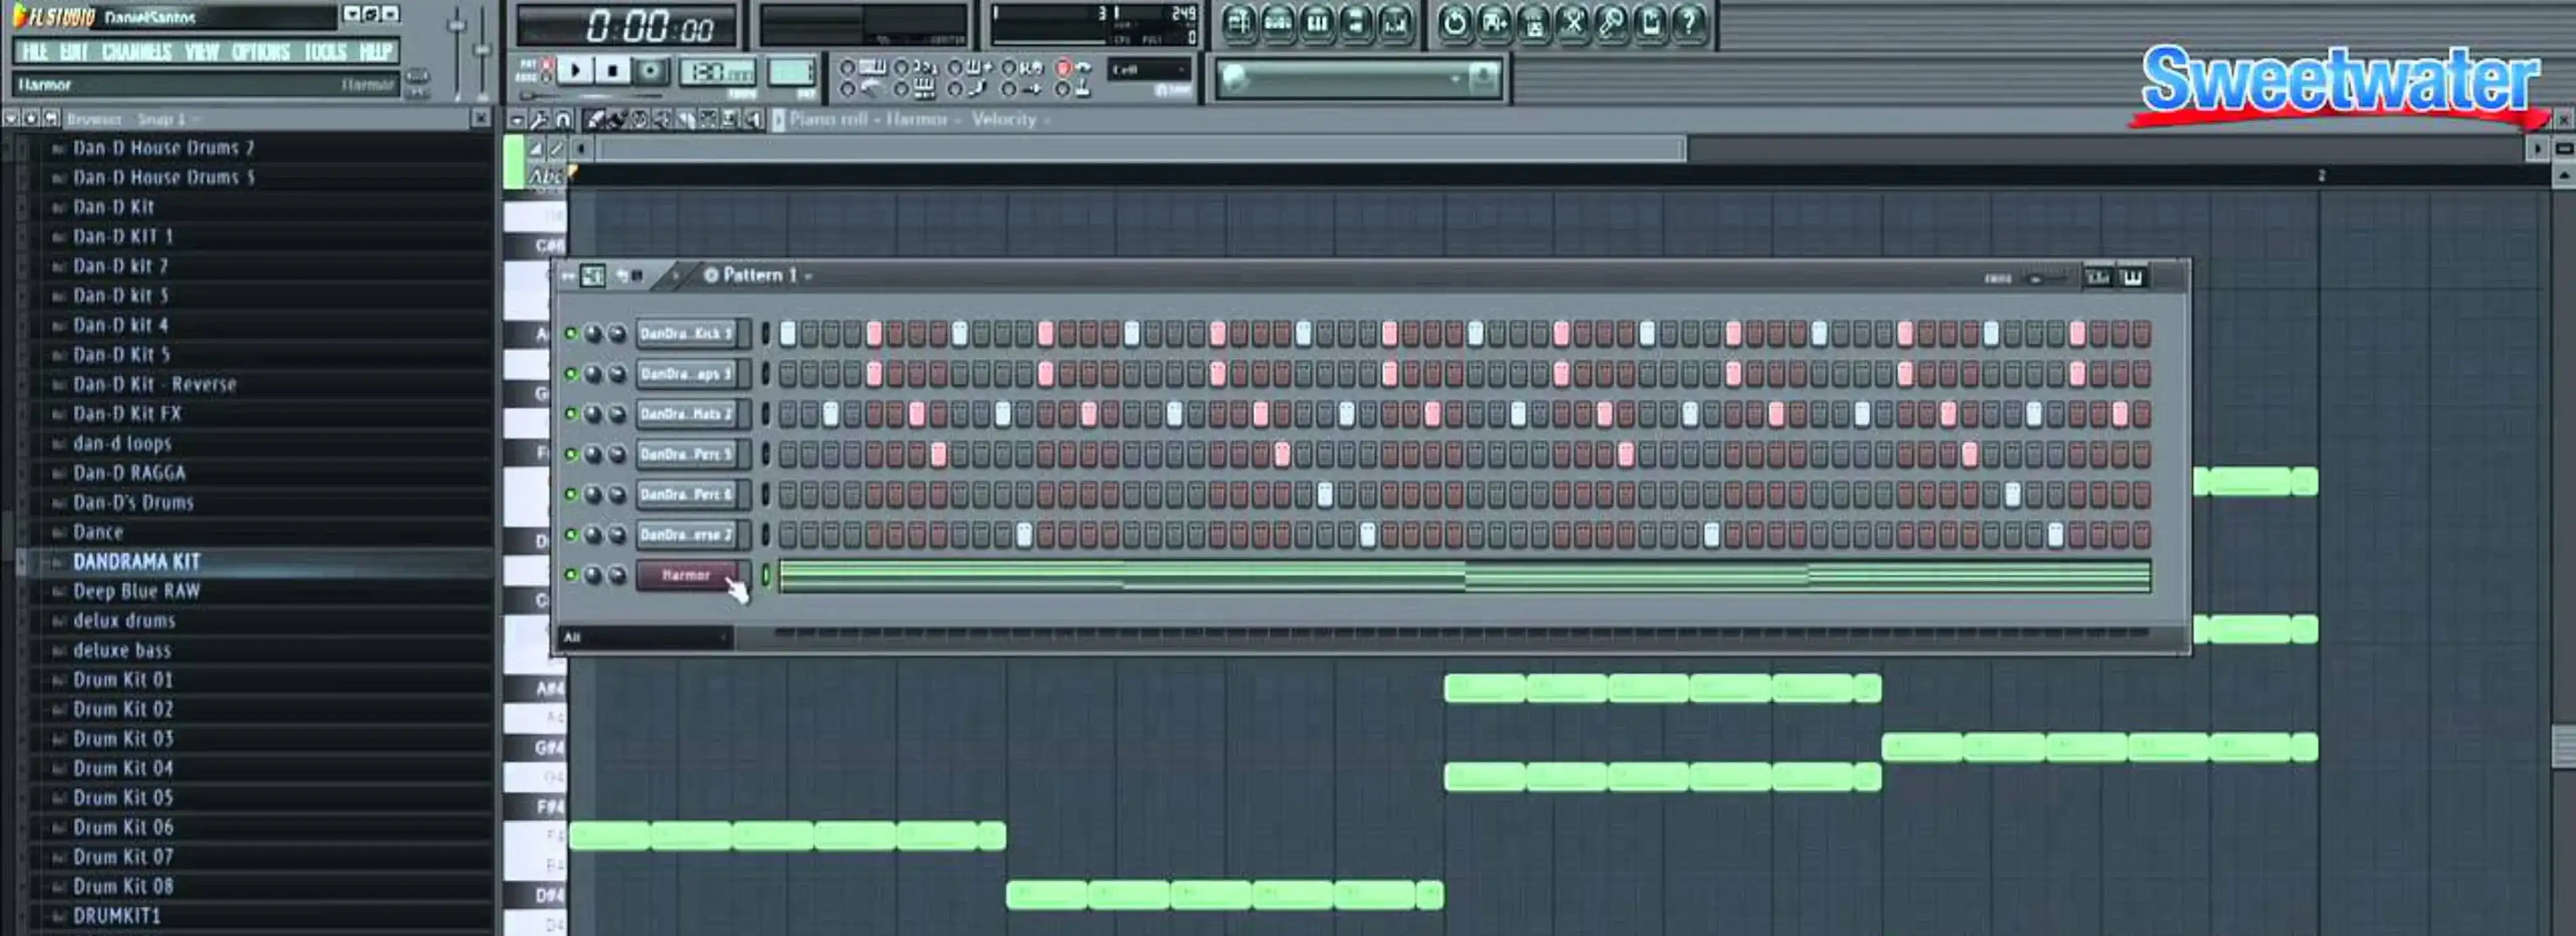Viewport: 2576px width, 936px height.
Task: Click the wrench tools icon in piano roll
Action: (x=539, y=120)
